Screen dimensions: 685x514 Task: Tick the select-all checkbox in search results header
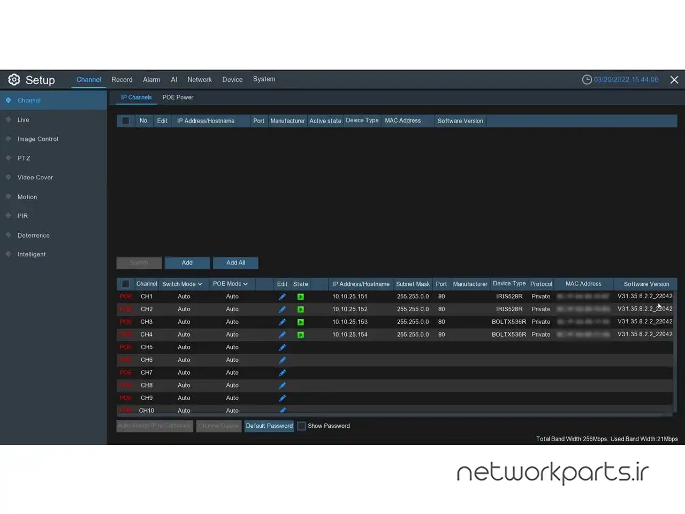pyautogui.click(x=125, y=121)
